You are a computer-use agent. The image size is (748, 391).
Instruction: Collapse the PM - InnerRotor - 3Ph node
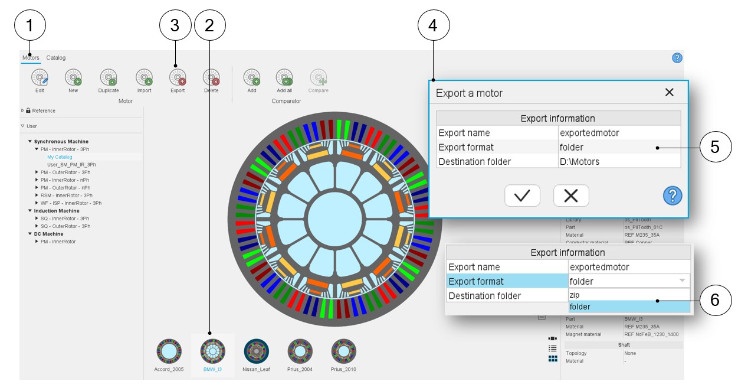click(x=37, y=149)
